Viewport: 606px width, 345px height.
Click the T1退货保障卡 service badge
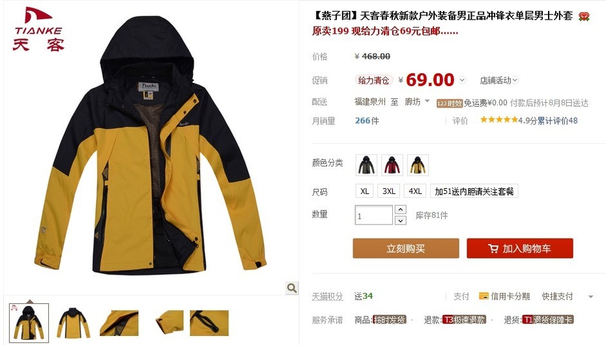547,320
